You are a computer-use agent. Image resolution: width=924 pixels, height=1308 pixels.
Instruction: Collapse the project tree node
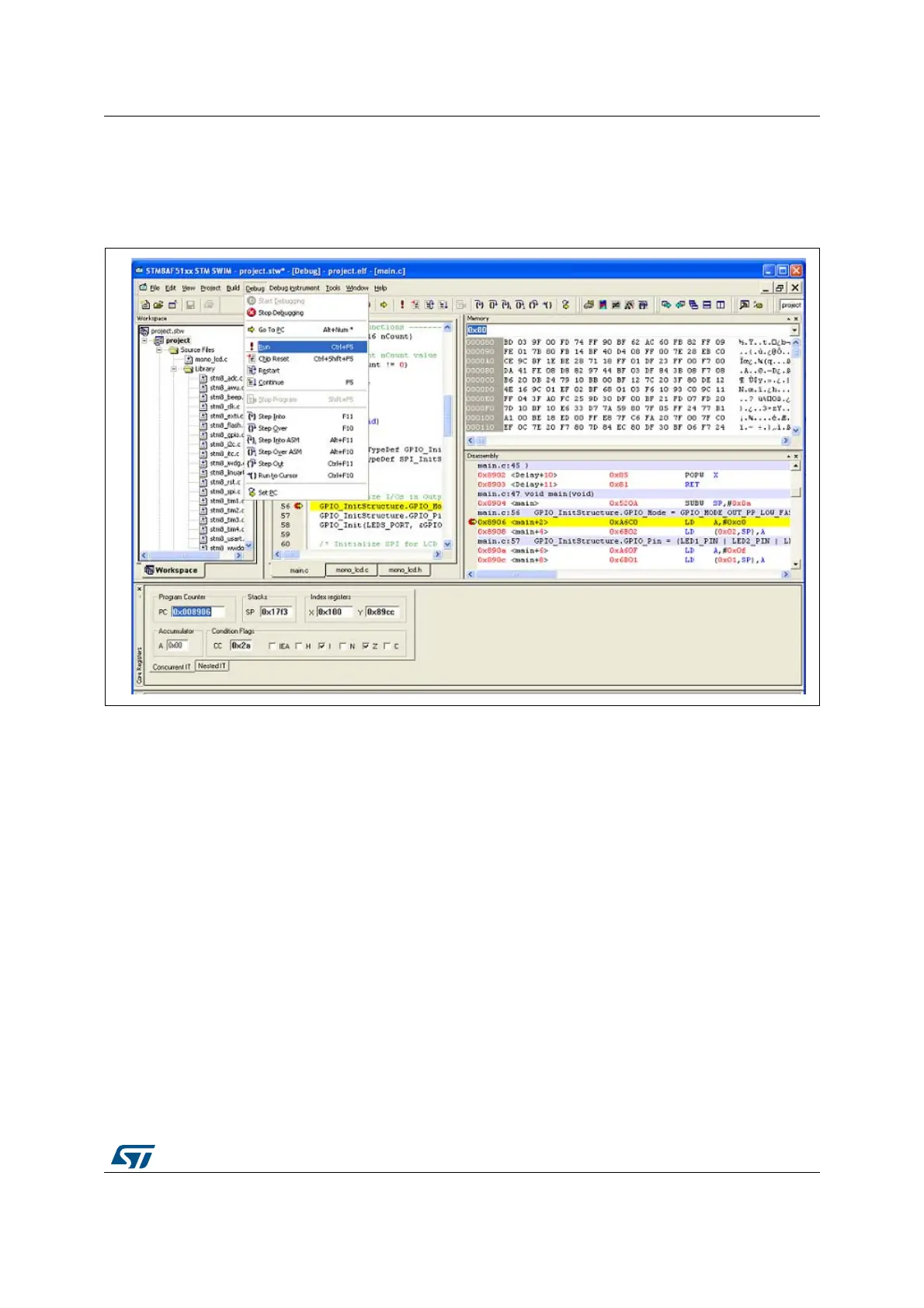point(144,340)
